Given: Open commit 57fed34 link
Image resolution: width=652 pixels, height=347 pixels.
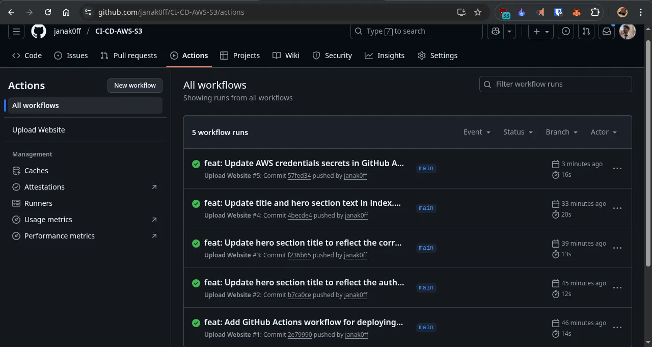Looking at the screenshot, I should [x=299, y=176].
